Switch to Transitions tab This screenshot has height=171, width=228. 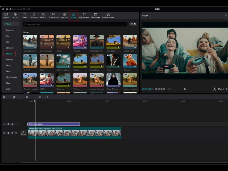pos(54,16)
